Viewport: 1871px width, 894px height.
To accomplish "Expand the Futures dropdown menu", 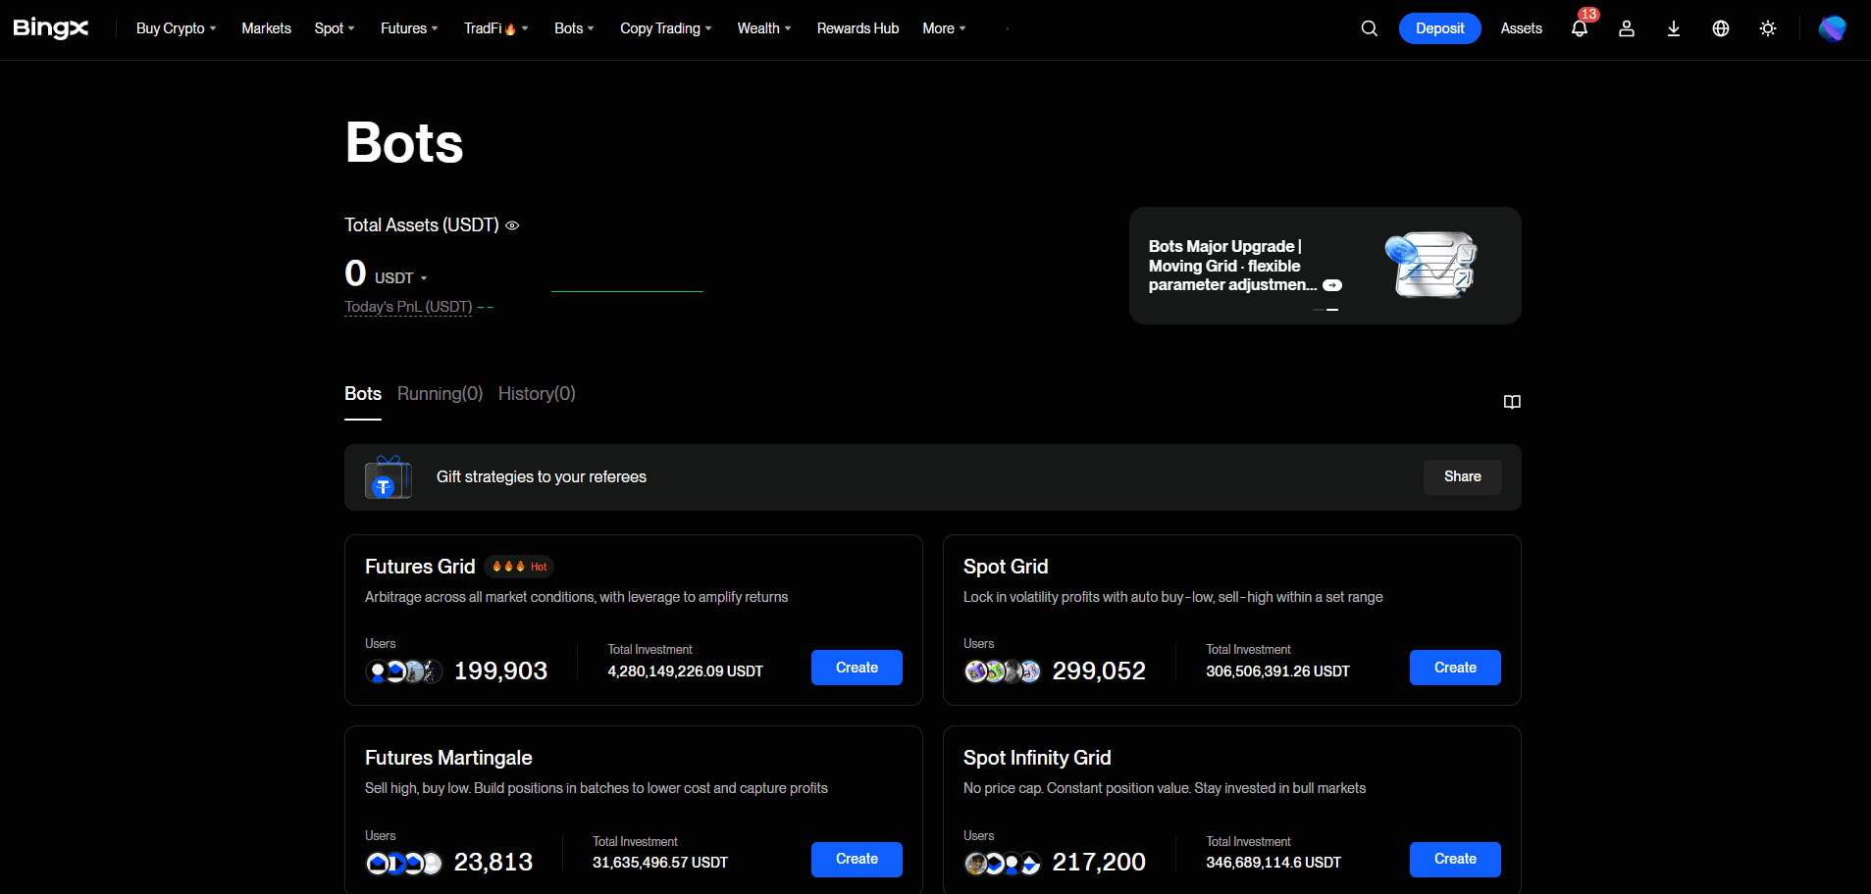I will pos(409,28).
